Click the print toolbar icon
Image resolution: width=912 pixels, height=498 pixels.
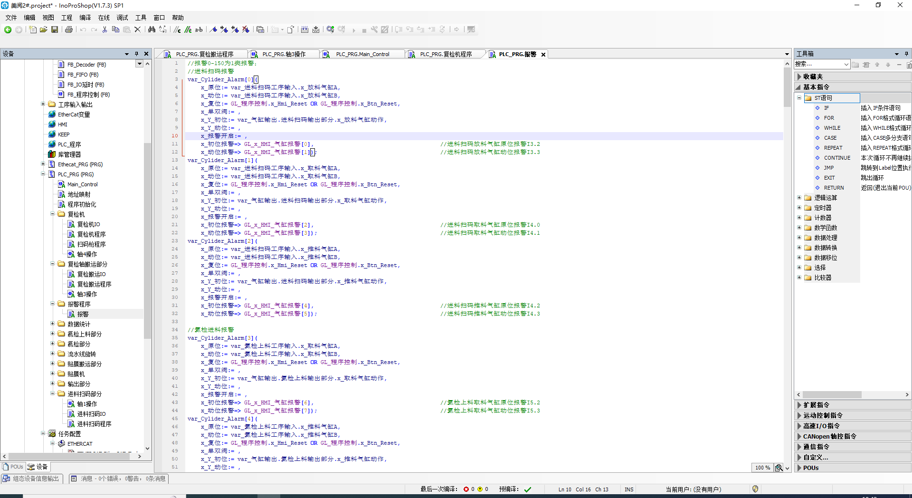pyautogui.click(x=69, y=29)
